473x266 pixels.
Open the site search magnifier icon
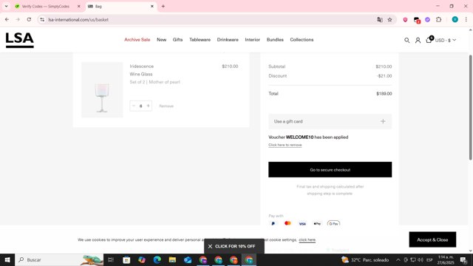tap(407, 40)
